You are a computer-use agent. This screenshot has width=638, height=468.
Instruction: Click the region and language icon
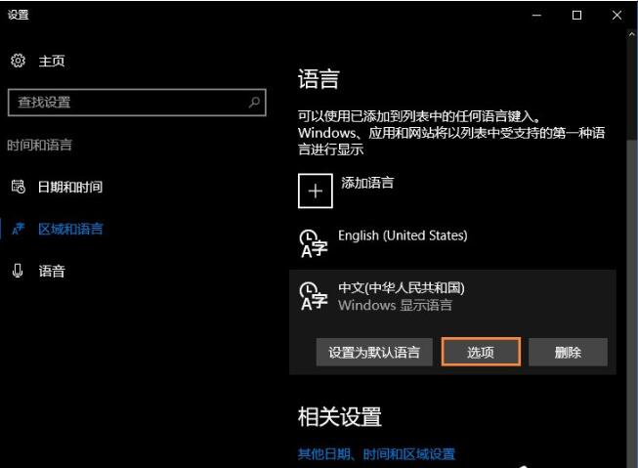pyautogui.click(x=19, y=229)
